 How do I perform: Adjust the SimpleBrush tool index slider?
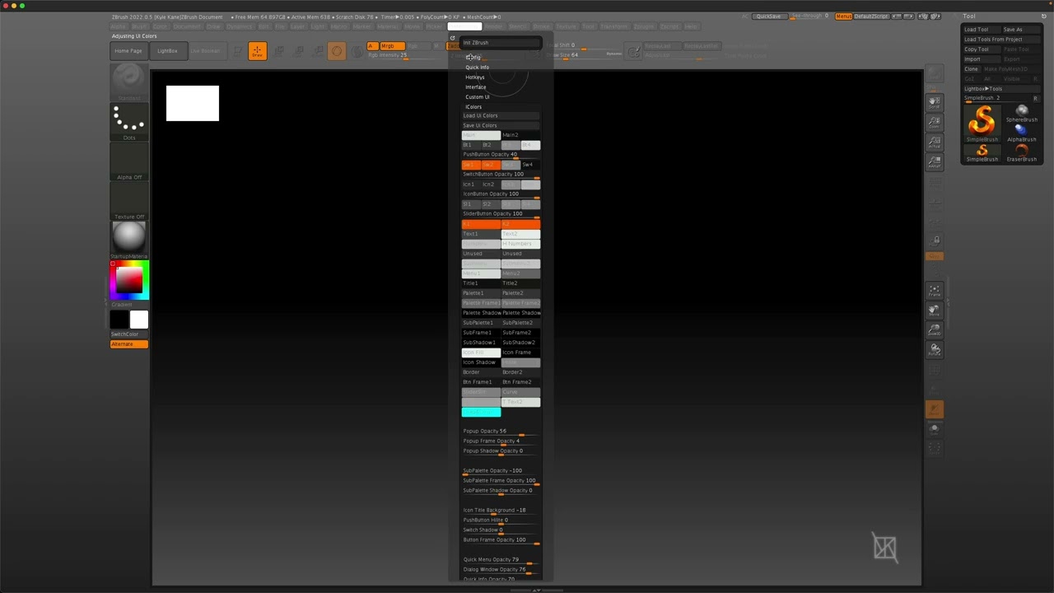[x=997, y=98]
